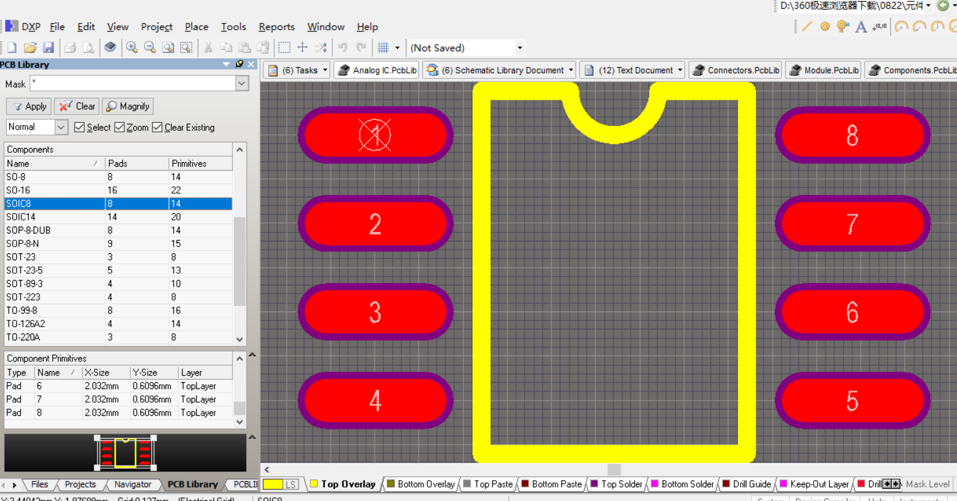This screenshot has height=501, width=957.
Task: Open Print Preview icon in the toolbar
Action: pos(88,48)
